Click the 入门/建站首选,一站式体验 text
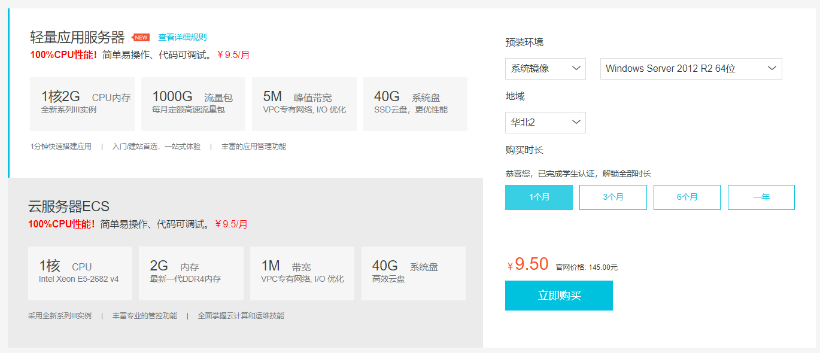 point(156,146)
